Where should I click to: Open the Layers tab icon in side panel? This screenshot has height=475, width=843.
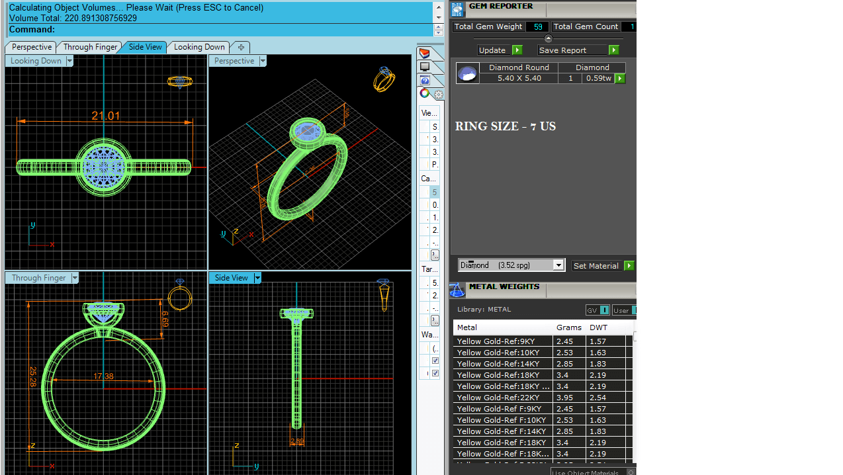coord(424,54)
